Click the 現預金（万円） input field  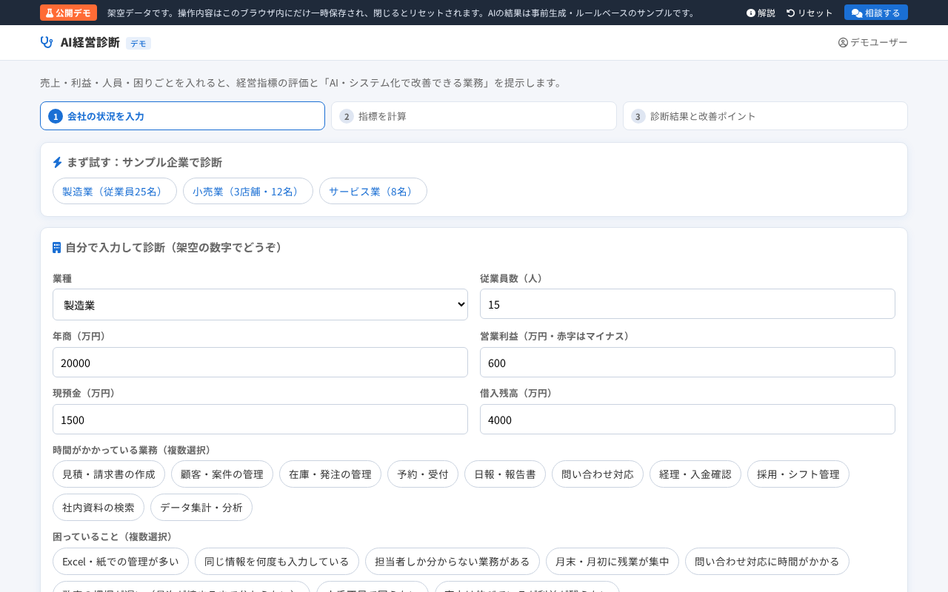pyautogui.click(x=260, y=420)
